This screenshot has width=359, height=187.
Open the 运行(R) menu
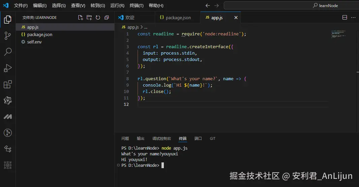pyautogui.click(x=117, y=5)
